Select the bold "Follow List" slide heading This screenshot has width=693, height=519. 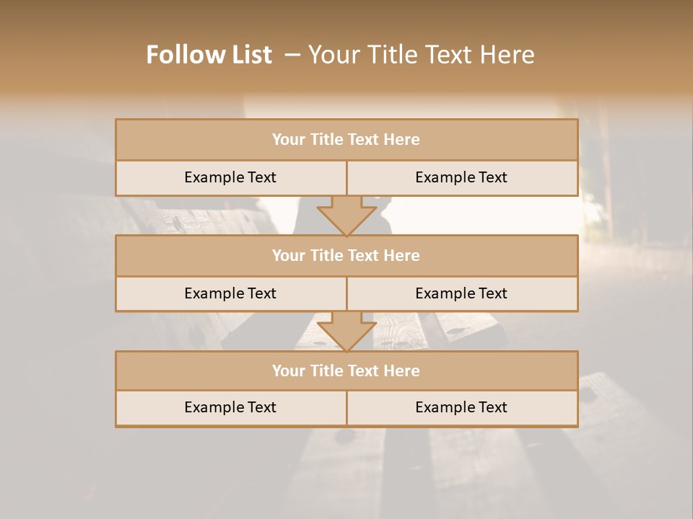coord(209,54)
